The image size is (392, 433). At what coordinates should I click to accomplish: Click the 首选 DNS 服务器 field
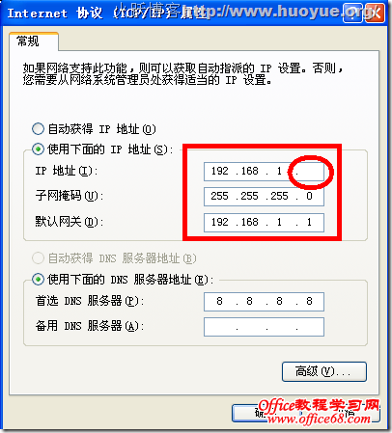point(264,302)
